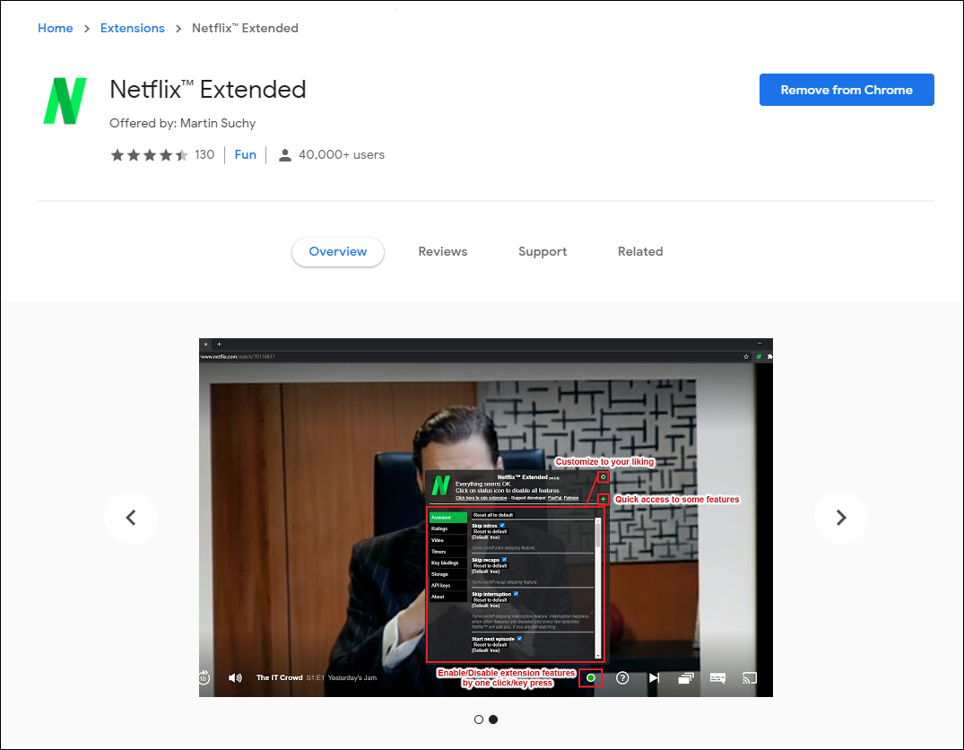Screen dimensions: 964x750
Task: Select Key bindings in settings sidebar
Action: click(x=447, y=563)
